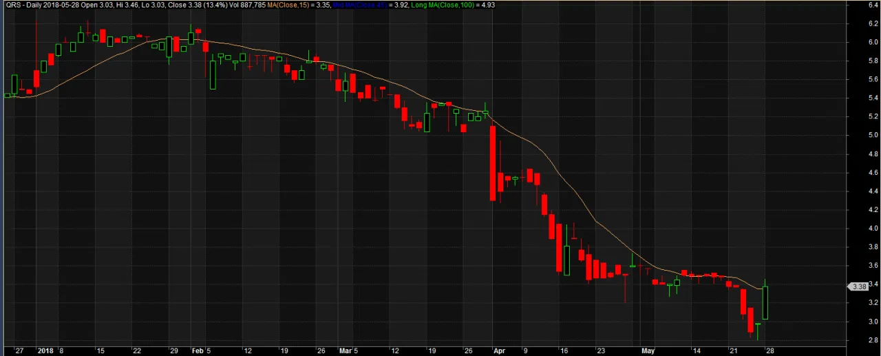This screenshot has height=356, width=881.
Task: Select the large red gap-down candle in early April
Action: [493, 163]
